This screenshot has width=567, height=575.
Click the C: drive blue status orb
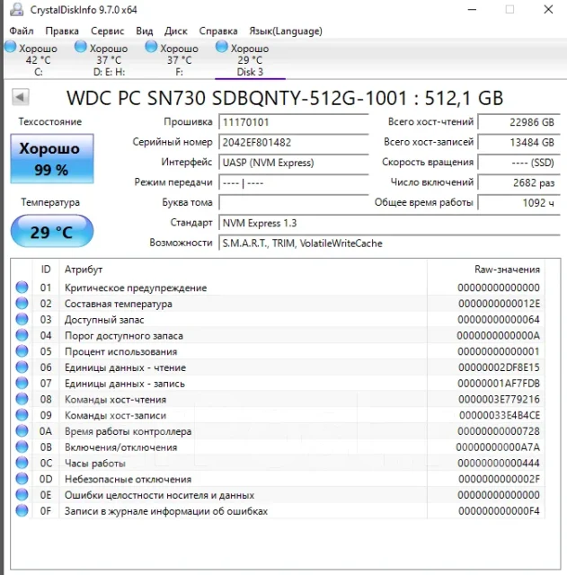(x=10, y=47)
